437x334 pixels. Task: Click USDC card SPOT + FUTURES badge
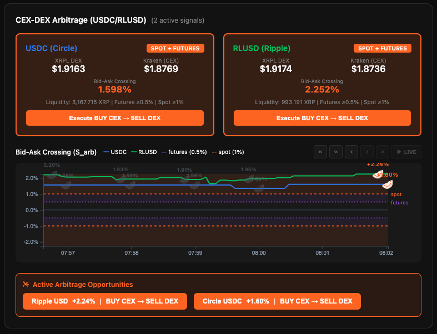(175, 48)
